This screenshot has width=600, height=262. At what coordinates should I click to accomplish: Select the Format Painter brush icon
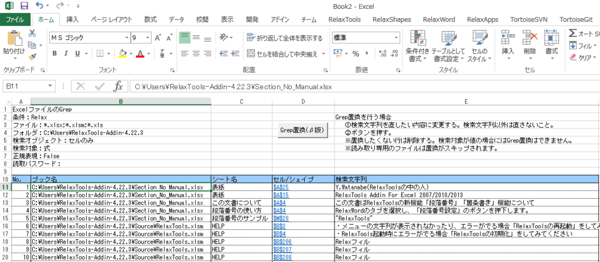32,57
